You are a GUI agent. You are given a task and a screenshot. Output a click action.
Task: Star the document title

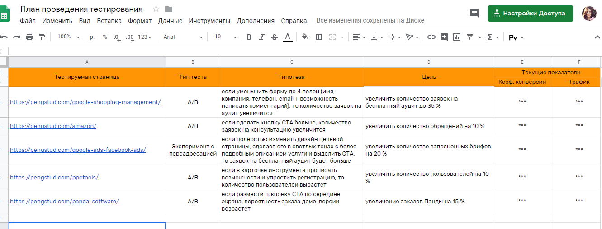tap(156, 9)
